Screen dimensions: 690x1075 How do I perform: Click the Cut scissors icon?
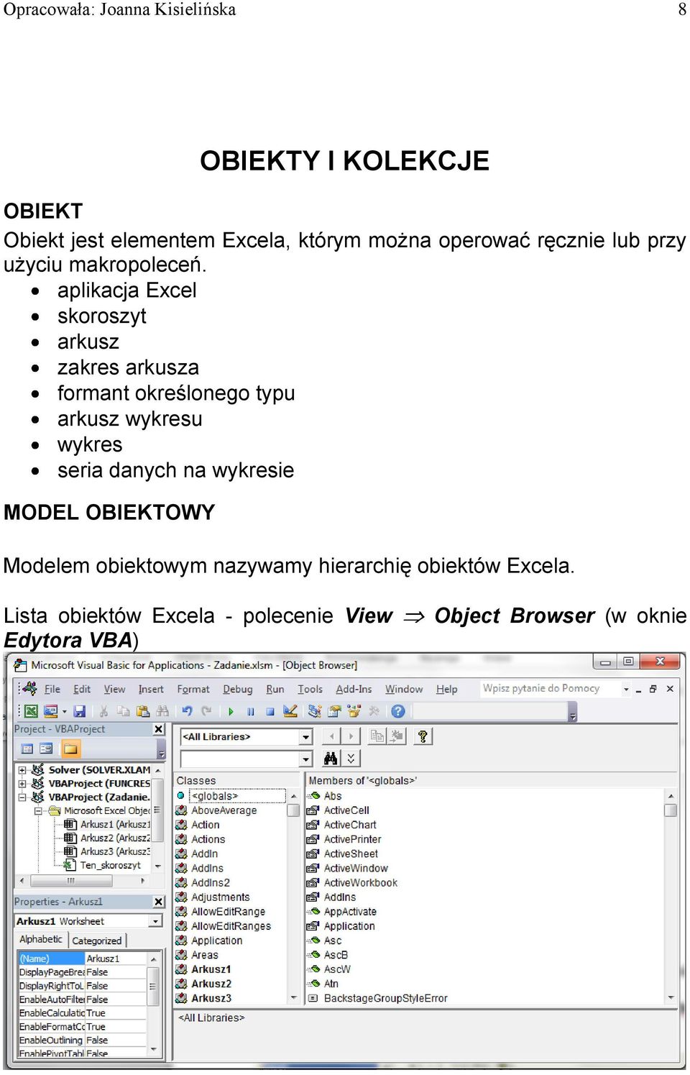point(103,711)
